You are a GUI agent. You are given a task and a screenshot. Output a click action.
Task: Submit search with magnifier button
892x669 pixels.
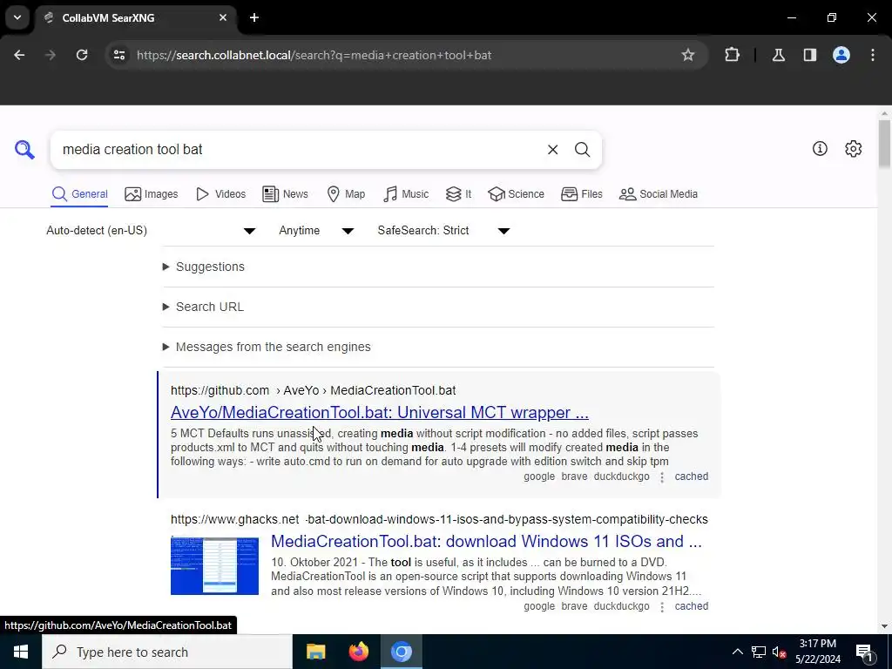[x=582, y=150]
